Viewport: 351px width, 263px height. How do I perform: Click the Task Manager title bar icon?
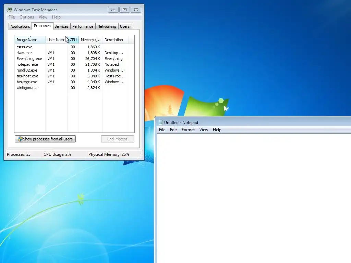tap(9, 10)
